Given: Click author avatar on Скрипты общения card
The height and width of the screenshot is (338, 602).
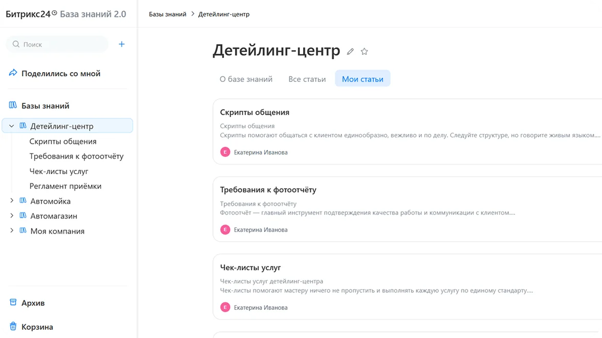Looking at the screenshot, I should (225, 152).
